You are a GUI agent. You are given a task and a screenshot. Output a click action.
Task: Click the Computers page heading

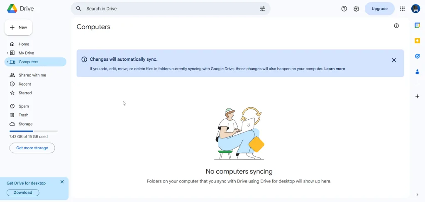(x=93, y=27)
